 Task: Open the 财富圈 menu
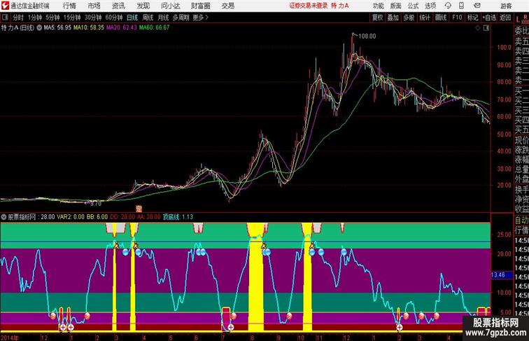200,6
